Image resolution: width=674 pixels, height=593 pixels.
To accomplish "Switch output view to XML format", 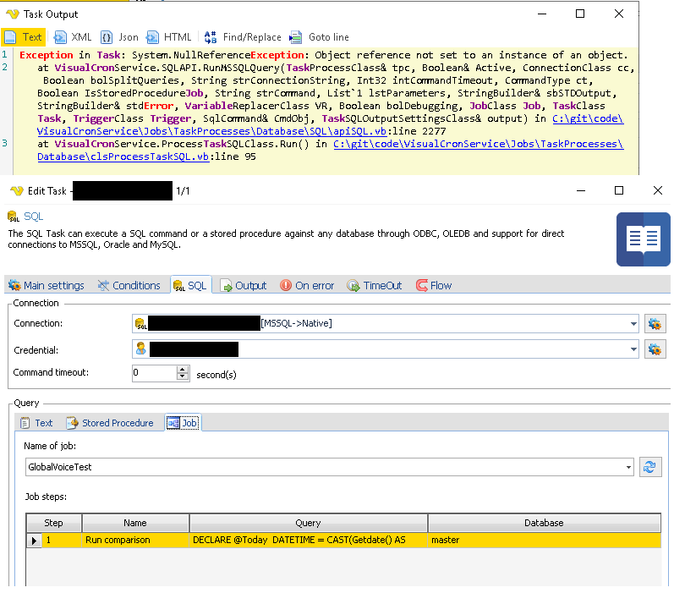I will tap(72, 37).
